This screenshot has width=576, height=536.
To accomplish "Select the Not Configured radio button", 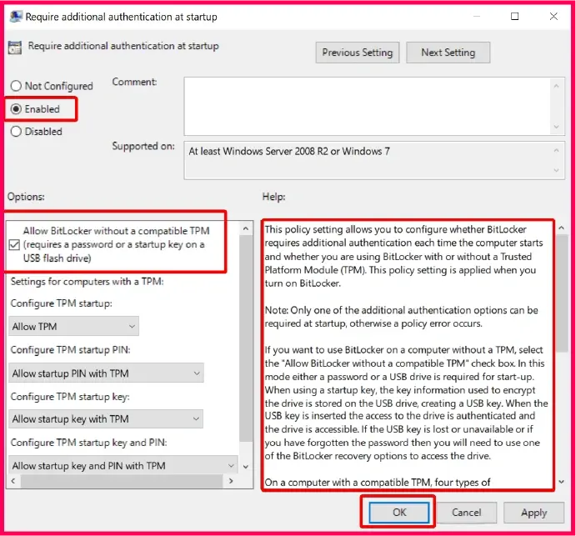I will click(x=16, y=86).
